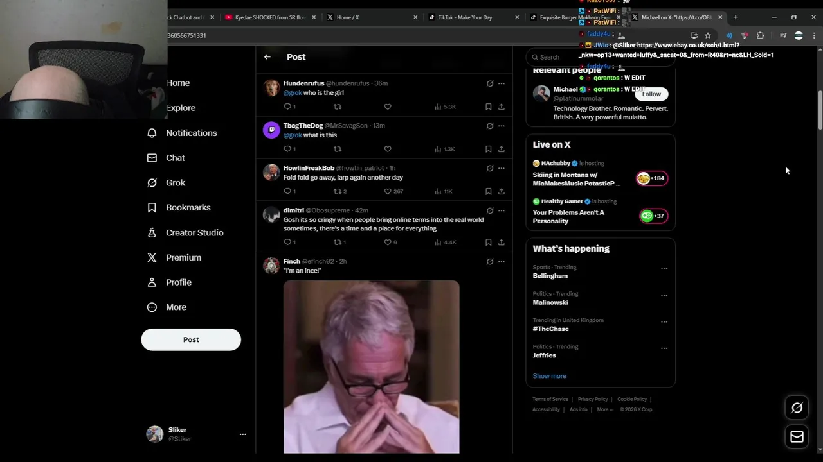Open more options on TbagTheDog's reply
The height and width of the screenshot is (462, 823).
coord(502,126)
